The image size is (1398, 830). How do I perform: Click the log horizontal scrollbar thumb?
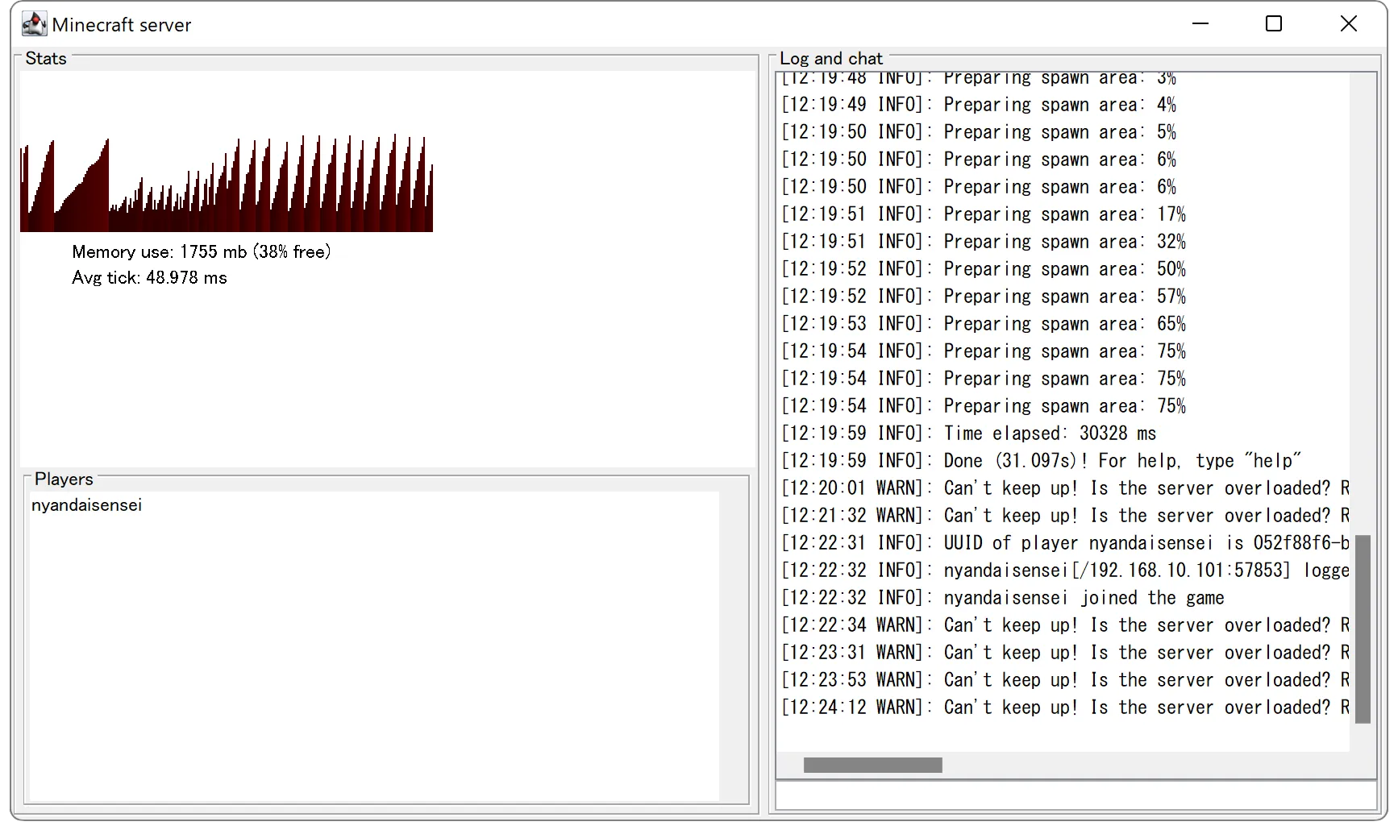point(873,765)
